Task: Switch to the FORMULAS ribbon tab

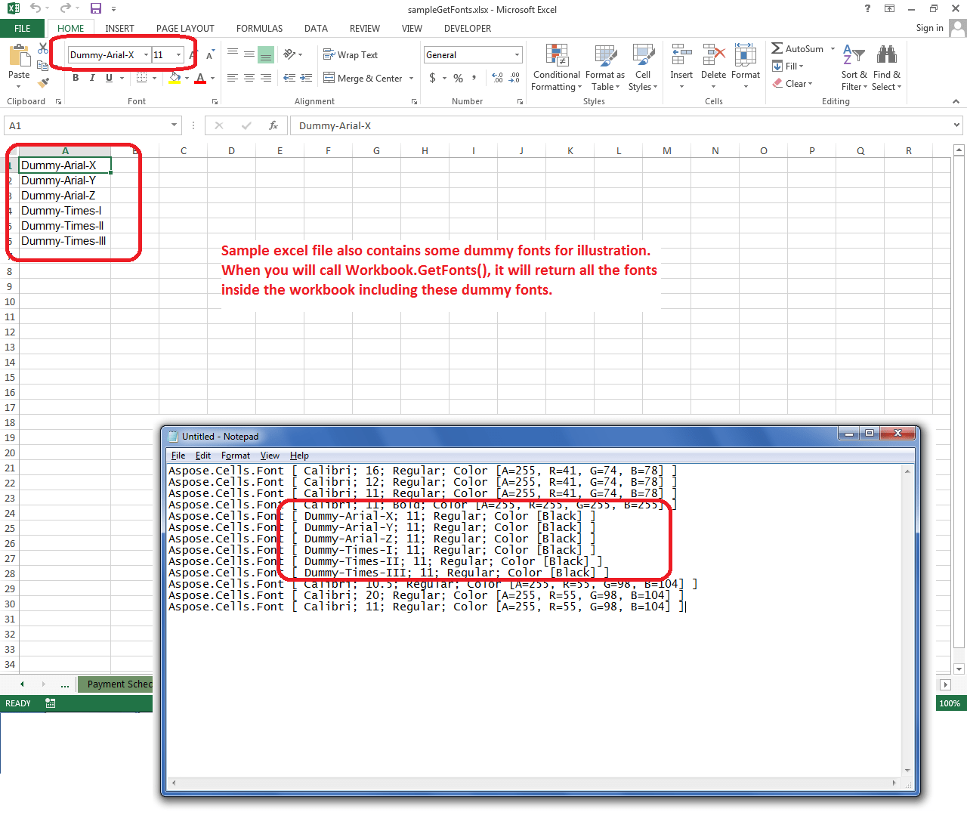Action: click(x=259, y=29)
